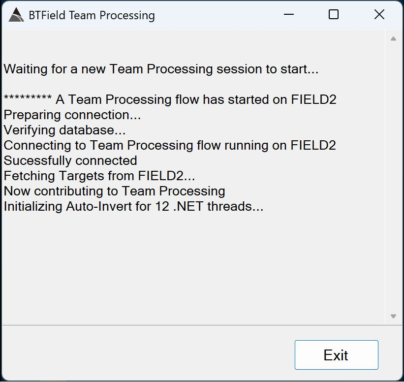
Task: Click the "Initializing Auto-Invert for 12 .NET threads" line
Action: [x=133, y=206]
